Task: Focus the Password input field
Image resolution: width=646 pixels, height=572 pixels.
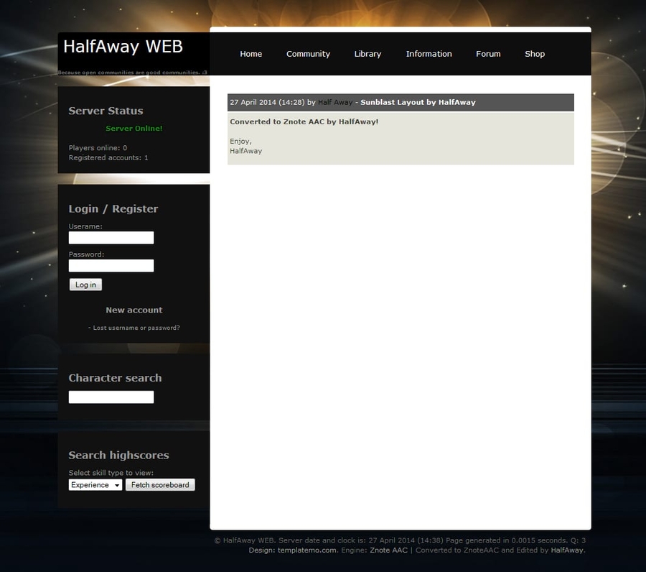Action: point(111,266)
